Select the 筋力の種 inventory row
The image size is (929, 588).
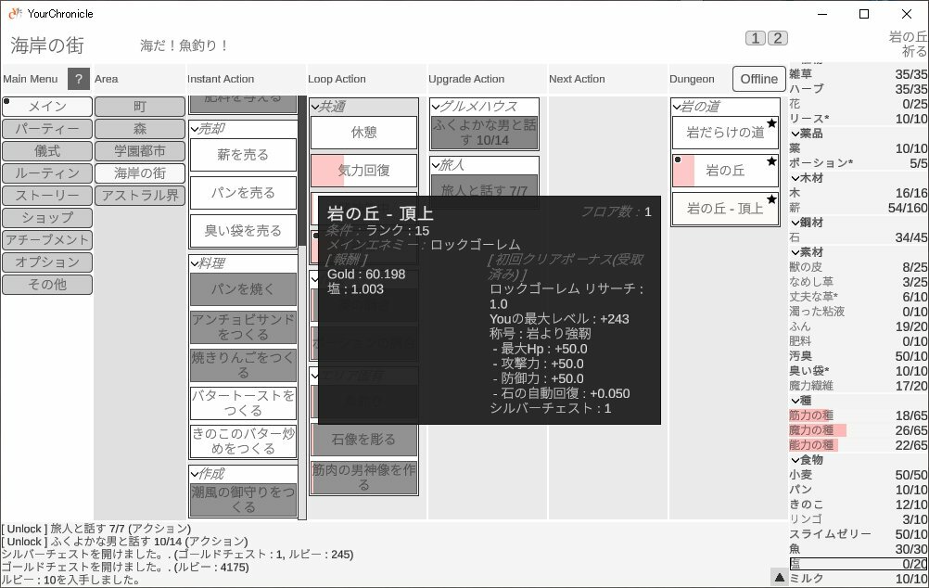pos(859,415)
